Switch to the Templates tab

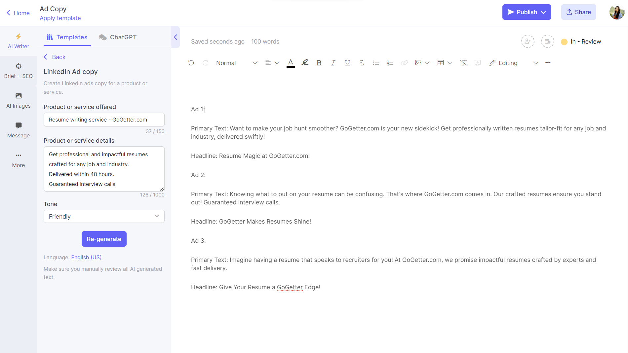pyautogui.click(x=67, y=37)
